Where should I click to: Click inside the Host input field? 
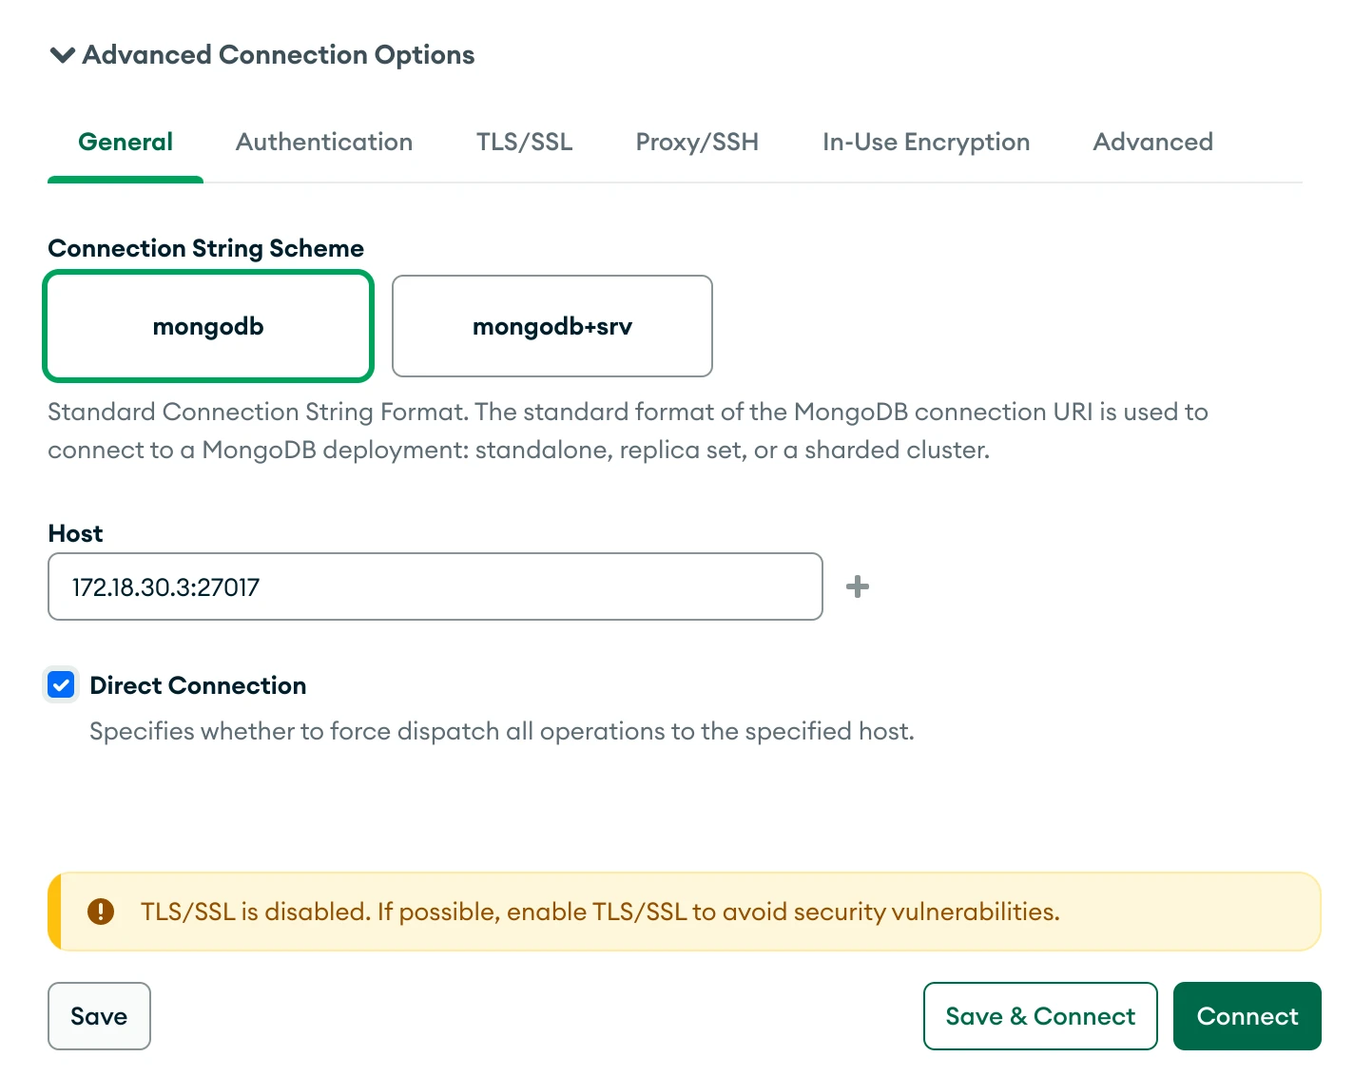coord(435,586)
